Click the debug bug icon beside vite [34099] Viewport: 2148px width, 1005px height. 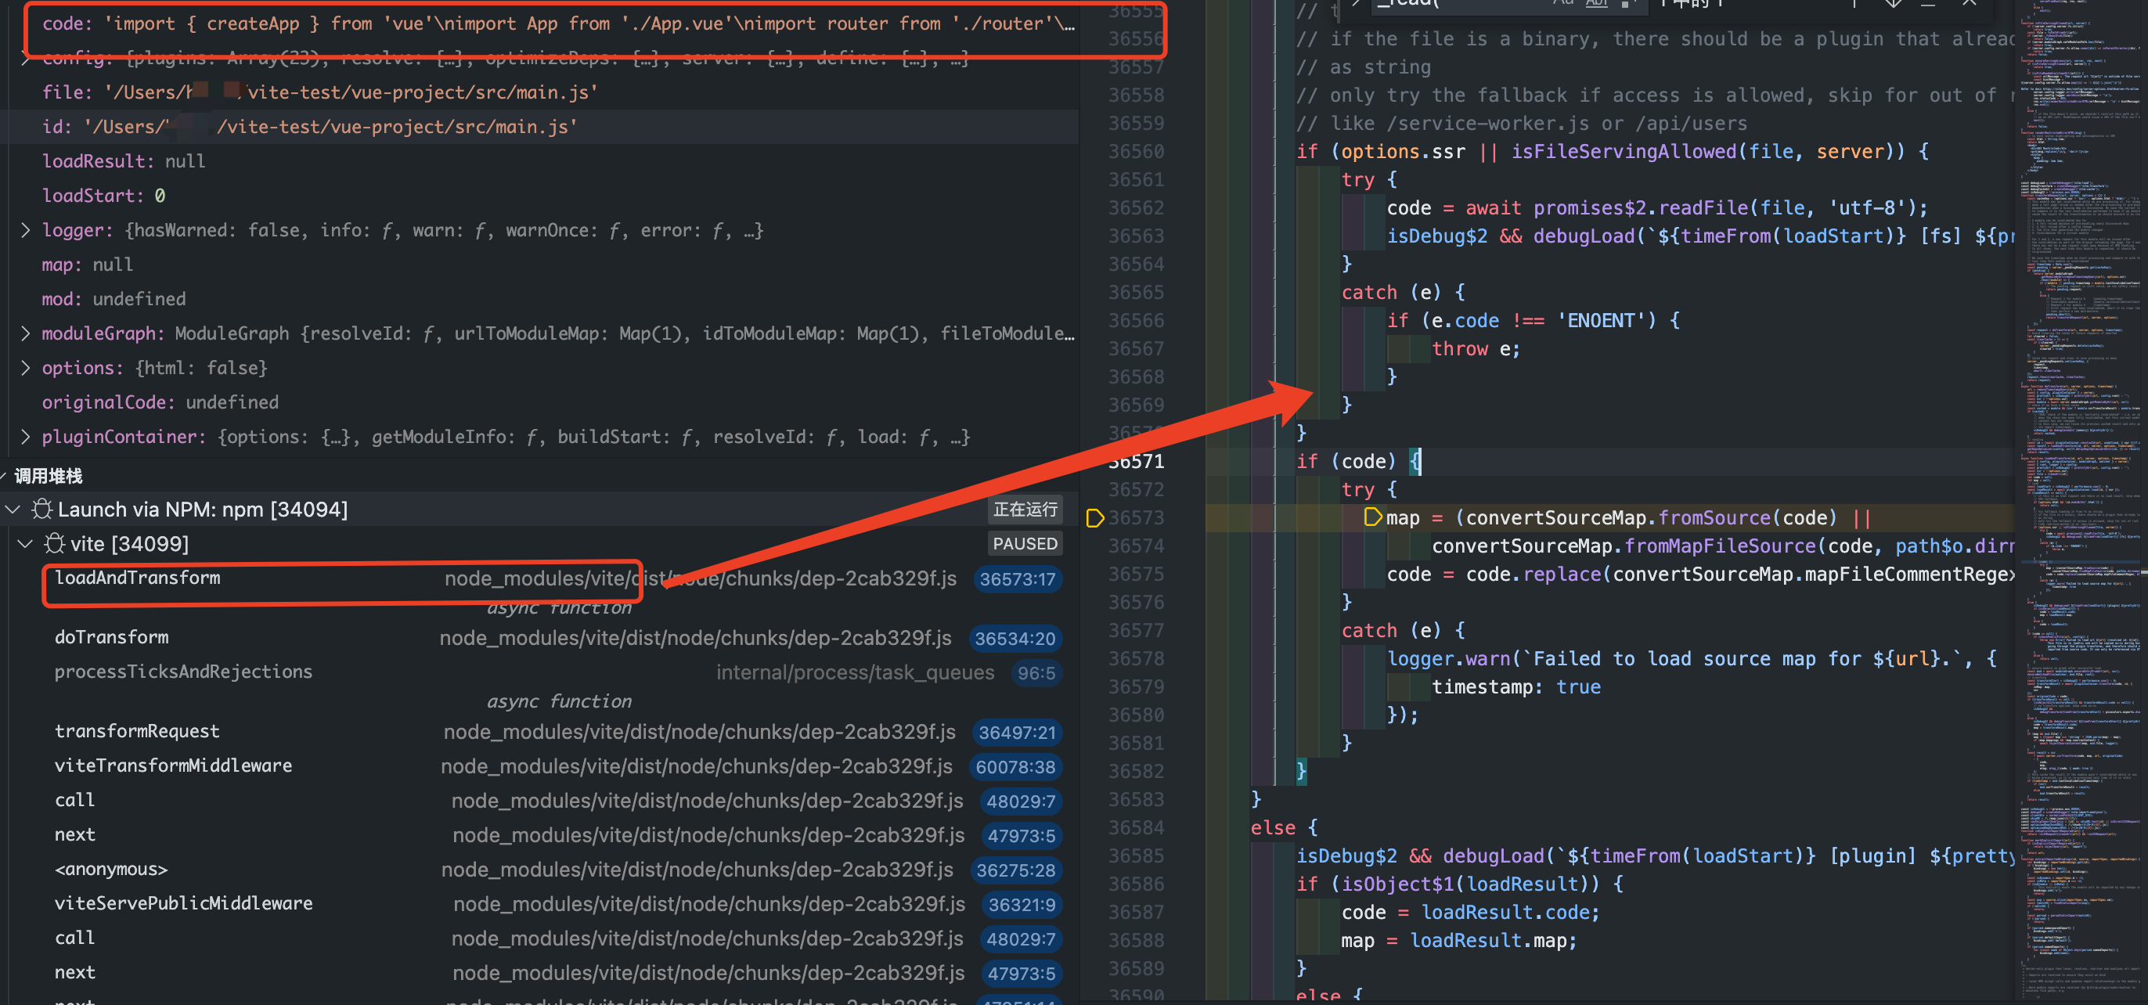click(x=55, y=544)
